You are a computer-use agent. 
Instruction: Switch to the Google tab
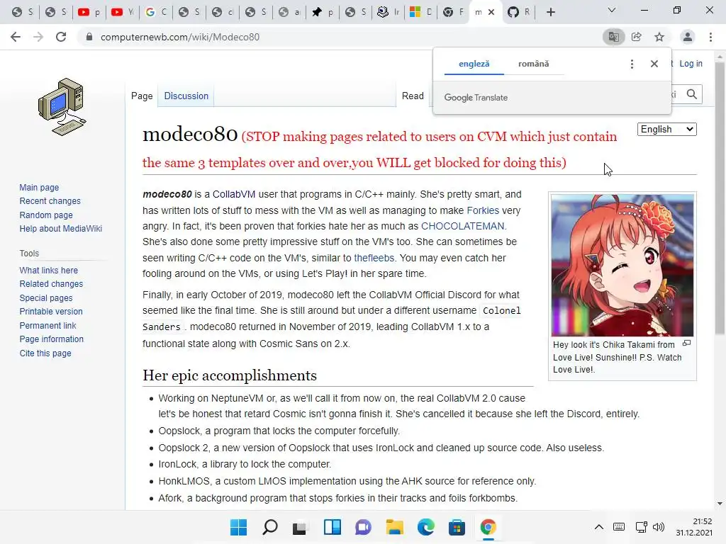[x=155, y=12]
